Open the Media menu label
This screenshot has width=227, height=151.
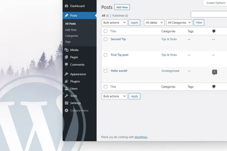pyautogui.click(x=74, y=50)
